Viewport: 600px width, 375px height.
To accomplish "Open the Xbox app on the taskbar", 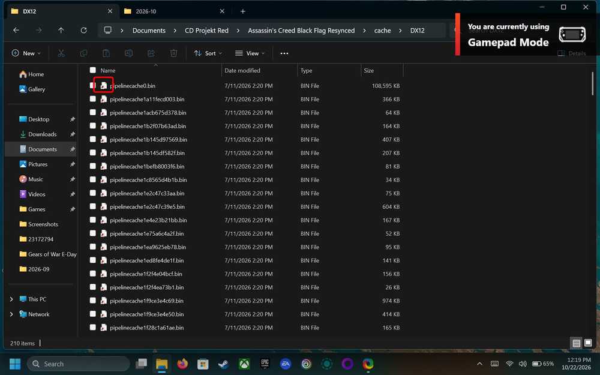I will click(244, 364).
